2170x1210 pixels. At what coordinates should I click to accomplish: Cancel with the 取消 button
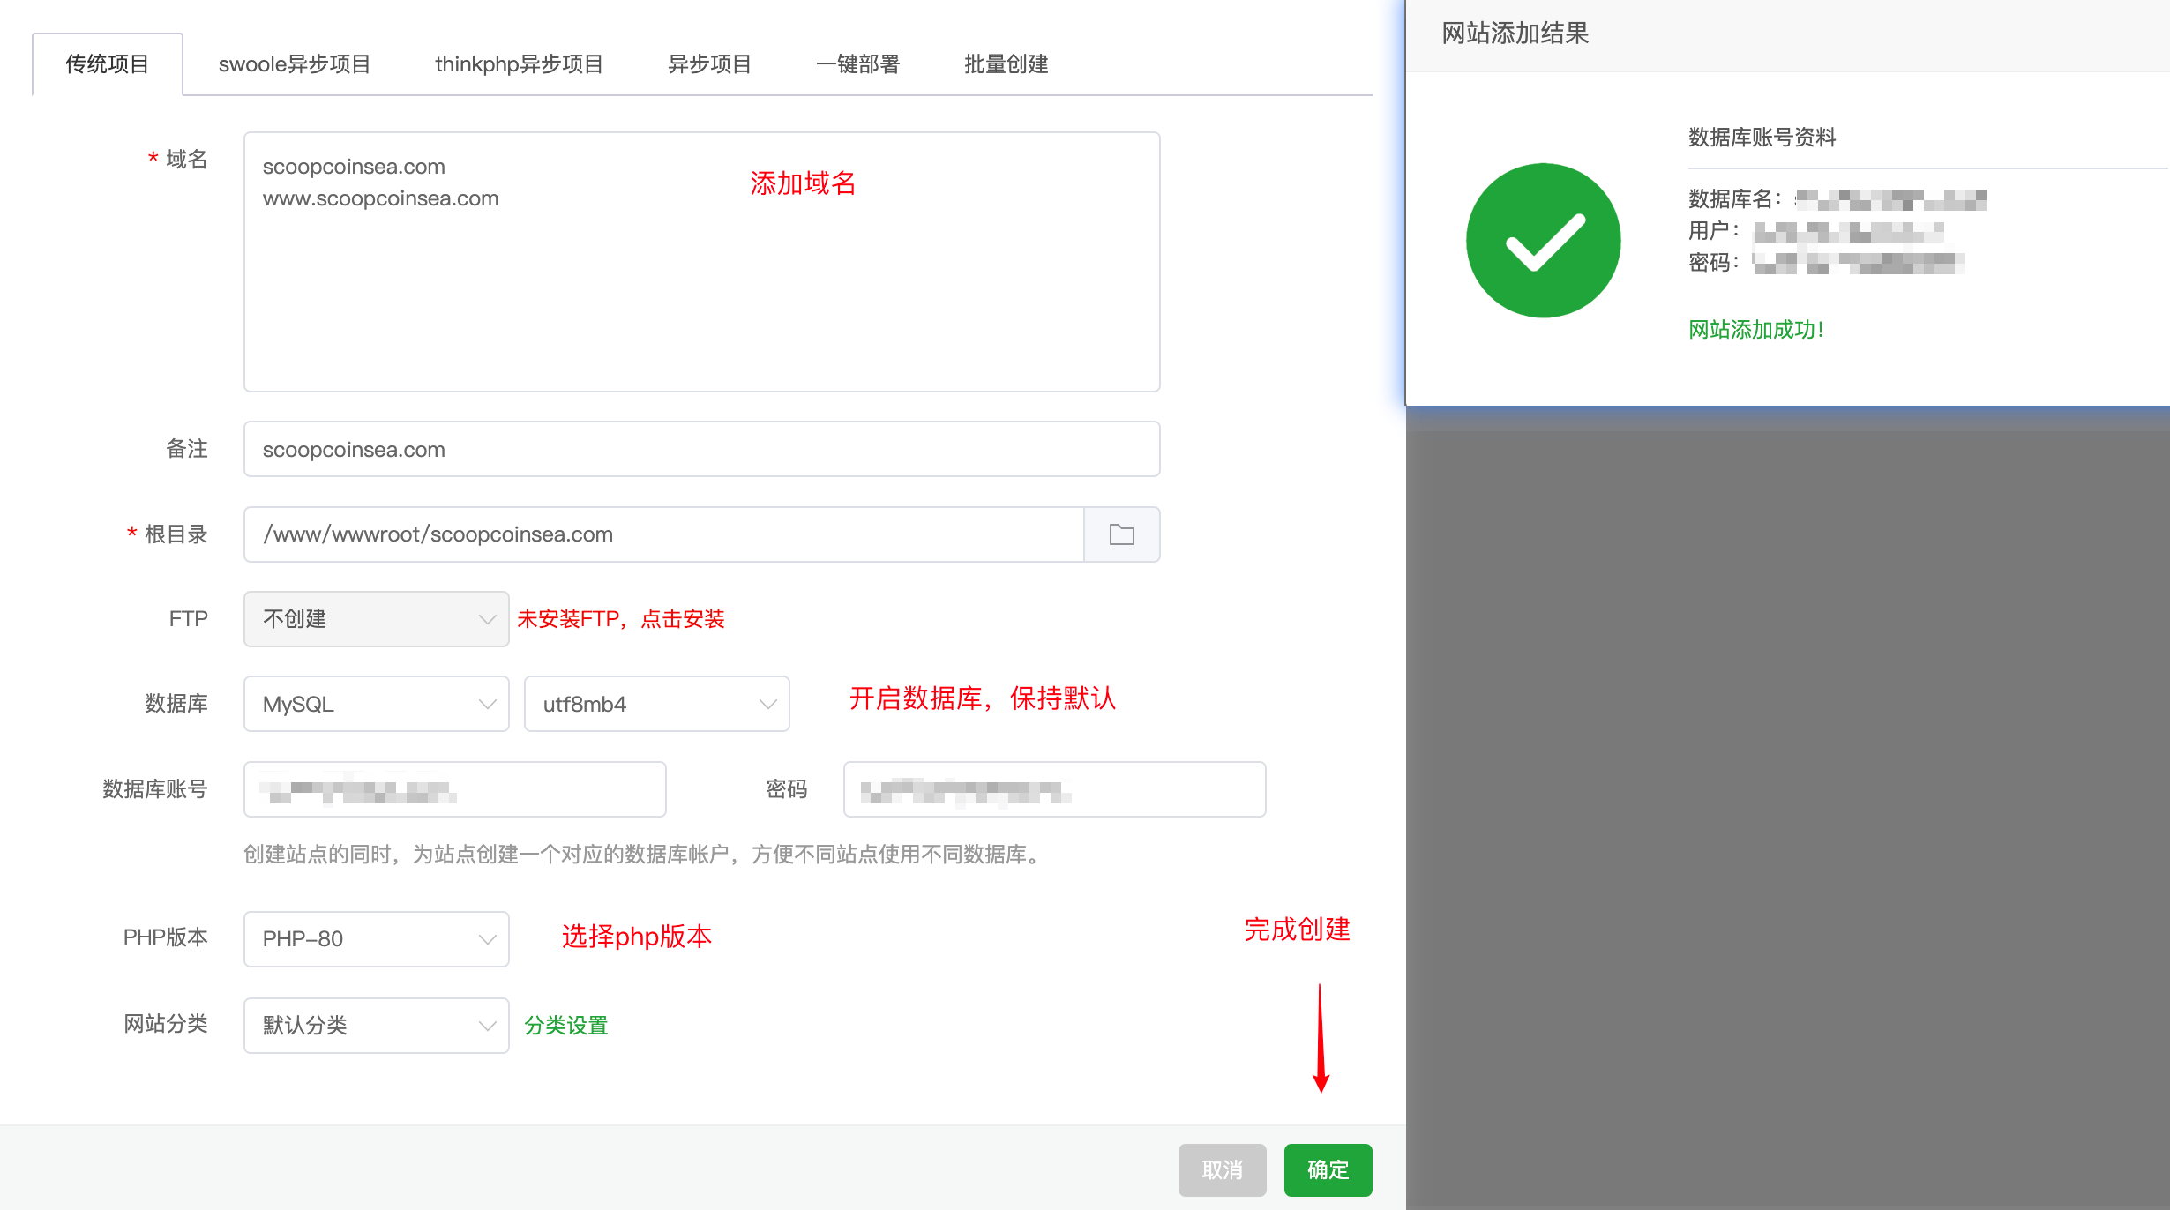point(1223,1170)
